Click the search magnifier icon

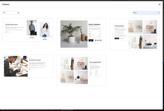pyautogui.click(x=159, y=13)
